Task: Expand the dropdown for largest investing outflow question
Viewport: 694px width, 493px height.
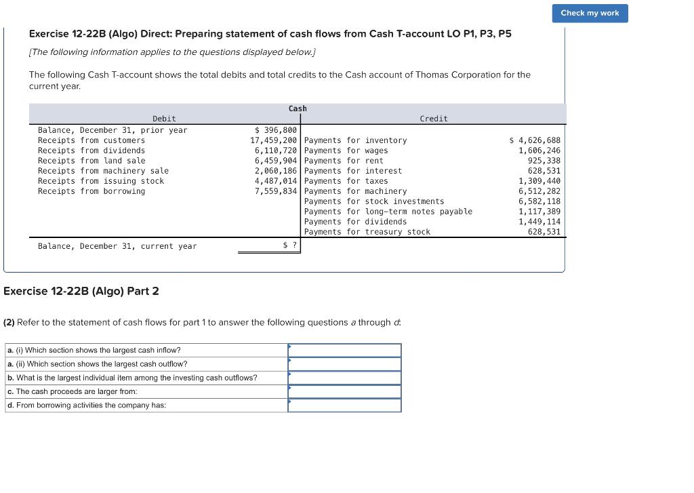Action: point(344,378)
